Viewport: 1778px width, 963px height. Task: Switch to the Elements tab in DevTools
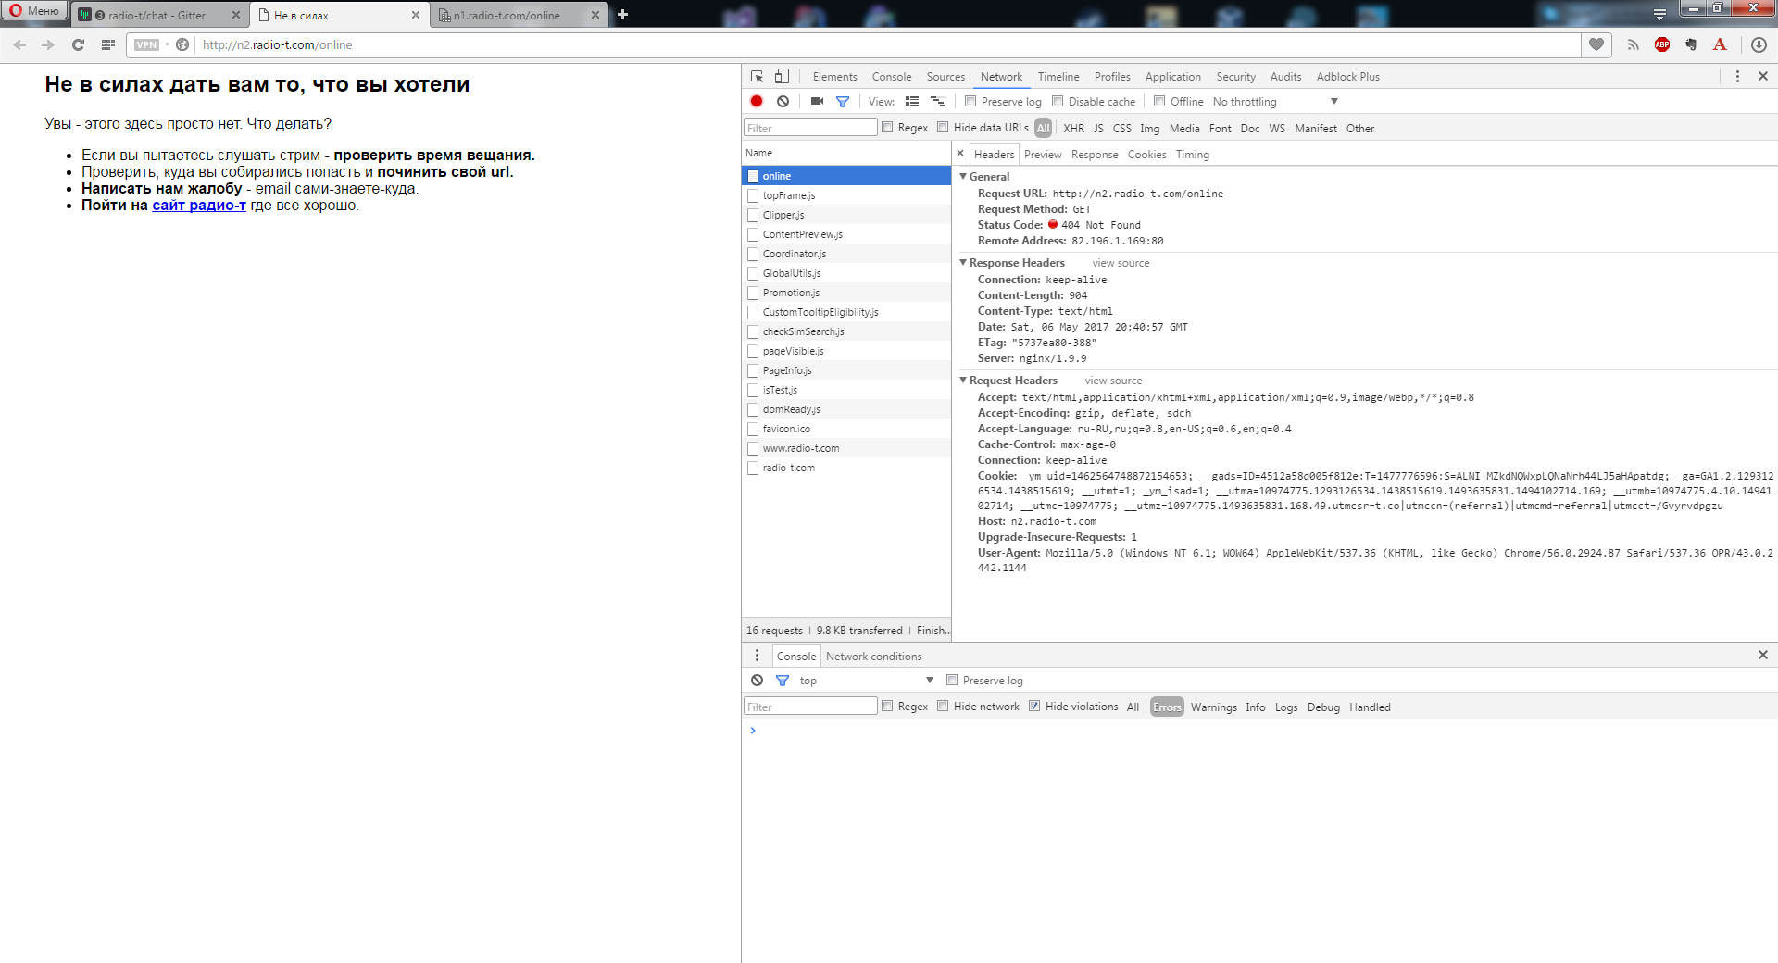(834, 77)
